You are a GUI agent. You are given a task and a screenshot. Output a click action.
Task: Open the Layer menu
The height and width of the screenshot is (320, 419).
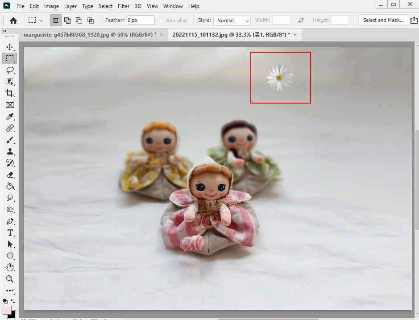click(x=70, y=6)
